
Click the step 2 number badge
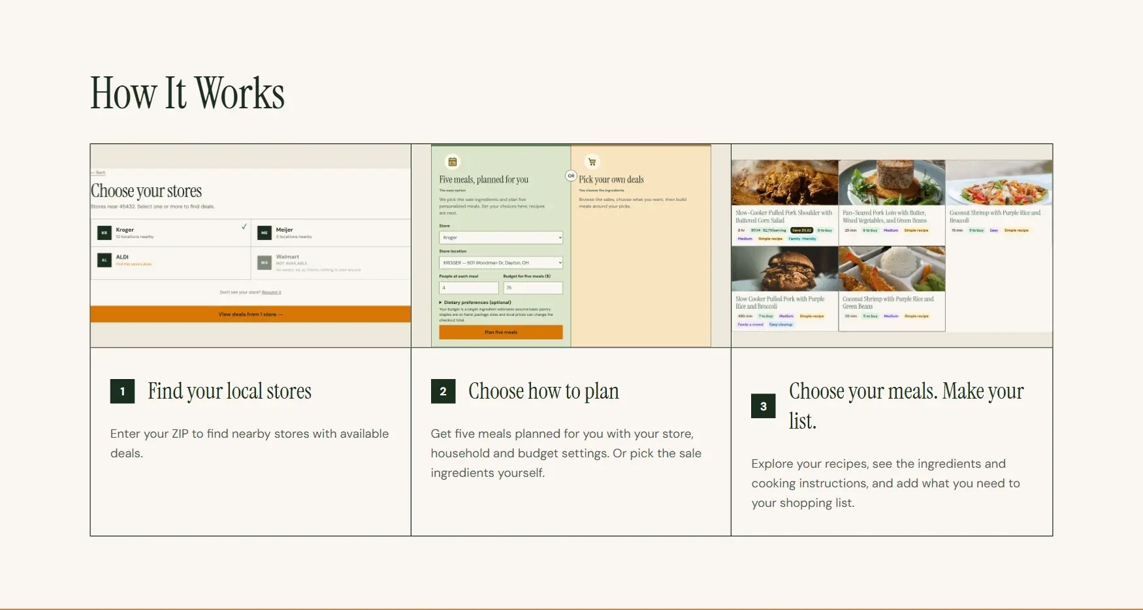pyautogui.click(x=443, y=391)
